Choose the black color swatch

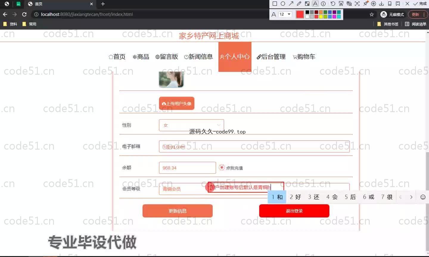(x=307, y=12)
